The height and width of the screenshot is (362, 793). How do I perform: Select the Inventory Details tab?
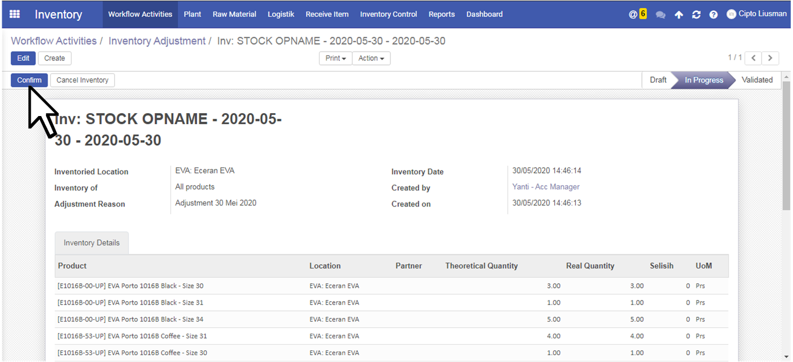[92, 243]
